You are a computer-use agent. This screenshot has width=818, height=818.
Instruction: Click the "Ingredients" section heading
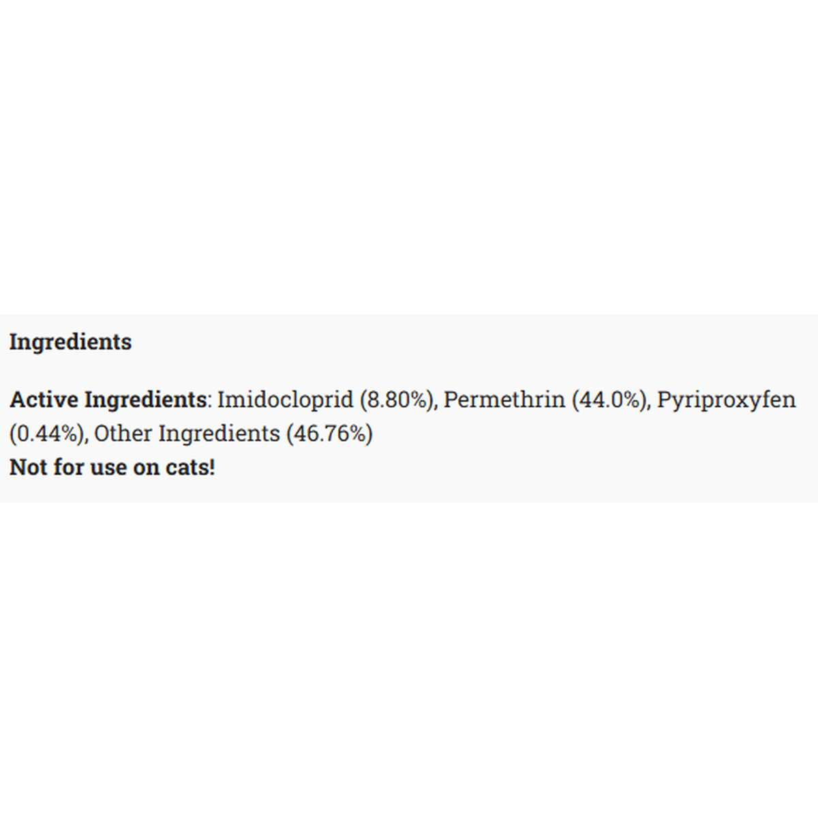[70, 342]
